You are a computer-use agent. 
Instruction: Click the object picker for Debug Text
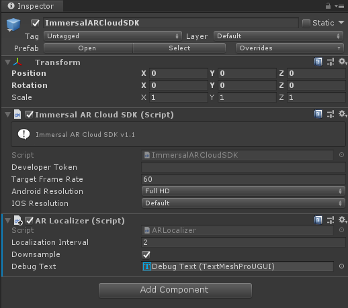[341, 266]
